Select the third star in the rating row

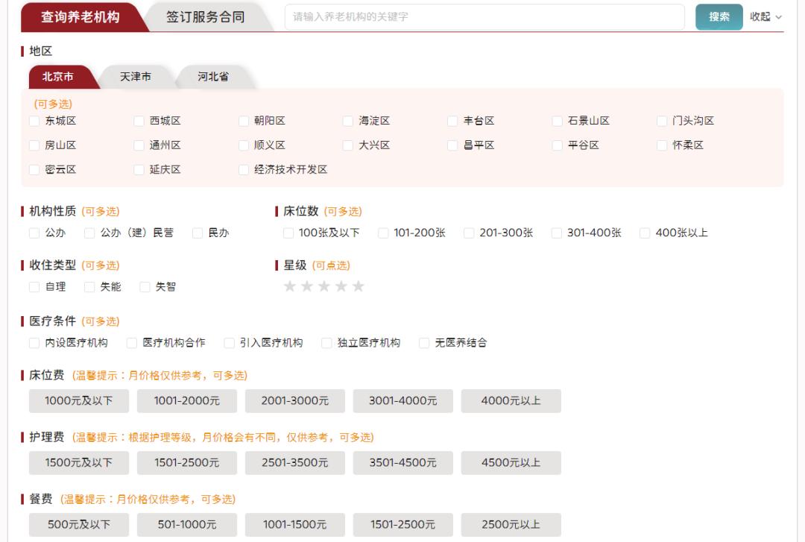tap(325, 286)
